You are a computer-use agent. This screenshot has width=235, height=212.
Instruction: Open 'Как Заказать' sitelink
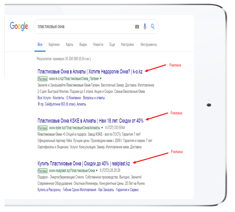click(106, 190)
